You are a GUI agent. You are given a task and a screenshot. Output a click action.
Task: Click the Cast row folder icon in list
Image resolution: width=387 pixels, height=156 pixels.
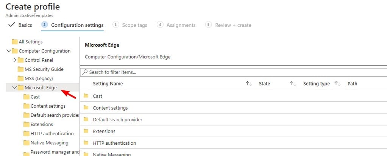click(x=86, y=96)
